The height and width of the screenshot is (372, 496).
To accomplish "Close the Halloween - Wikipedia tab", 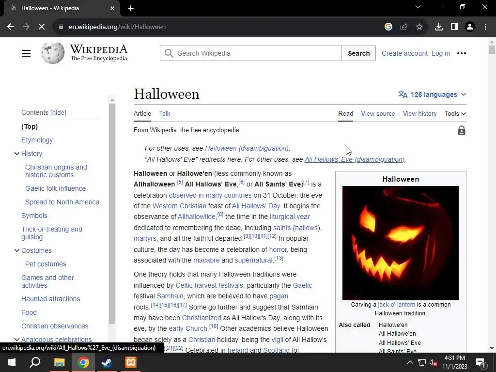I will coord(112,8).
